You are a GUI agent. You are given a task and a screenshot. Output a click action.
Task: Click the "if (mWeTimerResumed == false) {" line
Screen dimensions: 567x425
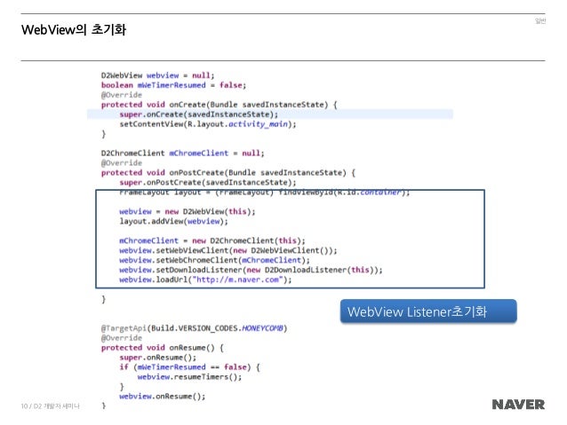[x=189, y=367]
